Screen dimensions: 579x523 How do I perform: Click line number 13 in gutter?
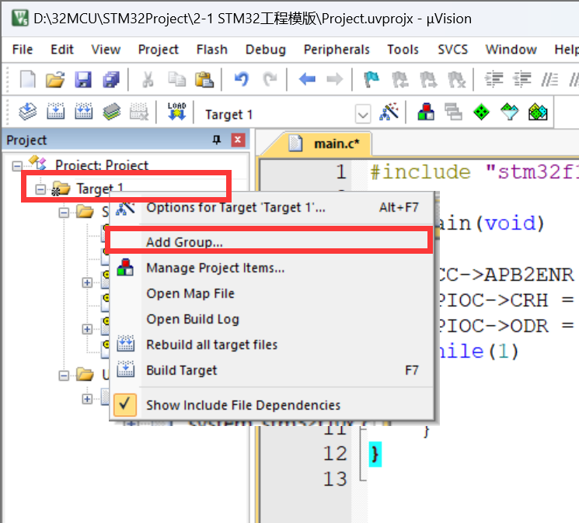pos(334,479)
